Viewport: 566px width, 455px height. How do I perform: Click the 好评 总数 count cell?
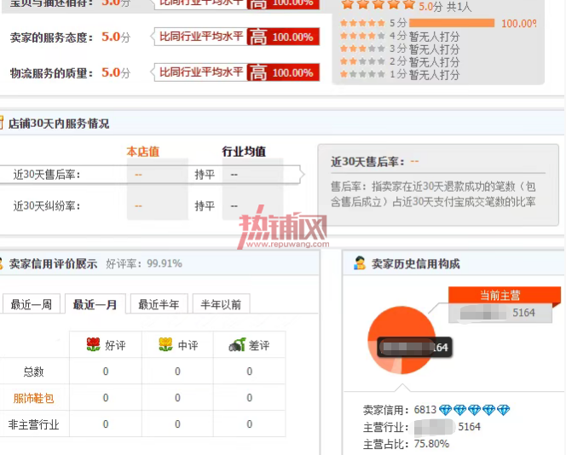[106, 371]
